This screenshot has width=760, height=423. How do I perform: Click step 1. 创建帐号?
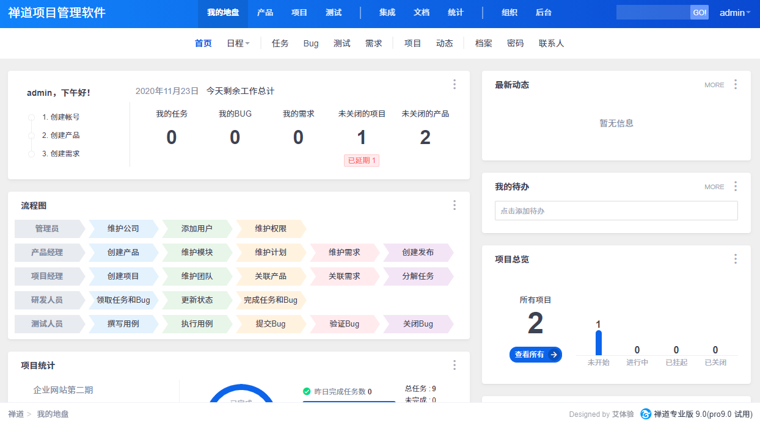pos(61,117)
